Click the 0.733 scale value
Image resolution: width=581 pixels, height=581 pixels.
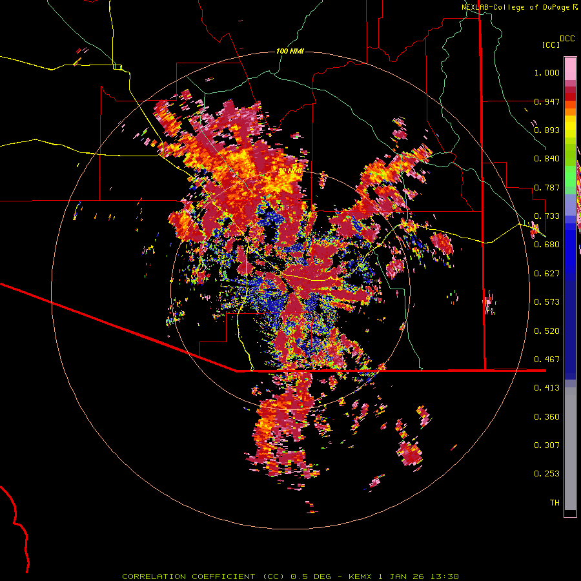click(x=547, y=216)
